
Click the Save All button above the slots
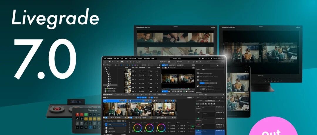pyautogui.click(x=189, y=98)
